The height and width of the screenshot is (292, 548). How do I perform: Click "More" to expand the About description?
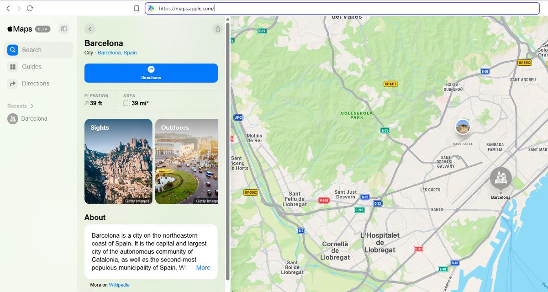203,267
